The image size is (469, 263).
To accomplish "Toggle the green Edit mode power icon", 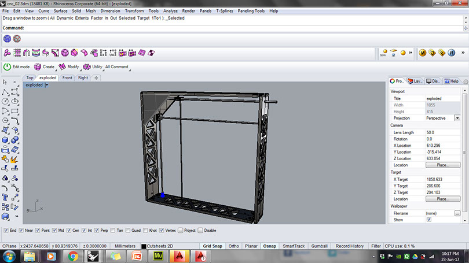I will (x=7, y=67).
